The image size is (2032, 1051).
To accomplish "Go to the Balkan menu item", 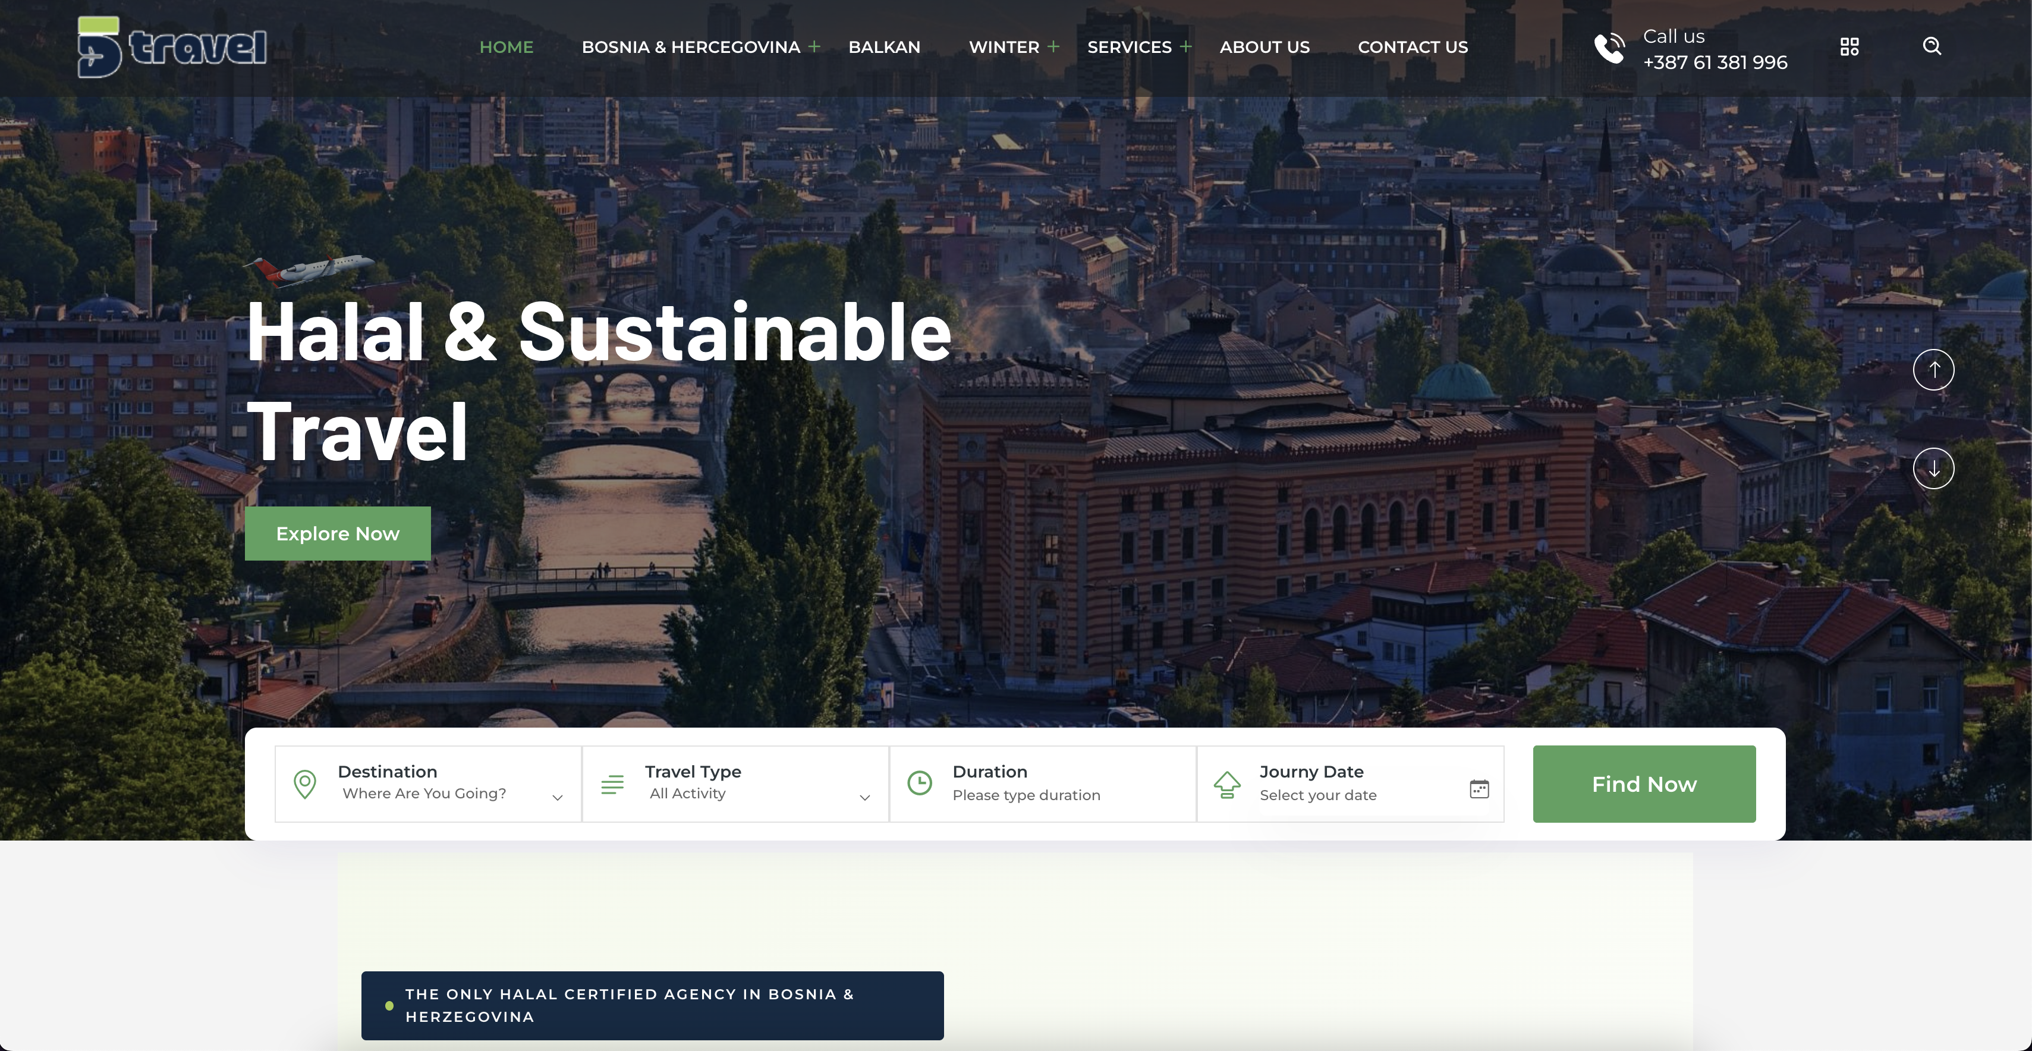I will point(884,48).
